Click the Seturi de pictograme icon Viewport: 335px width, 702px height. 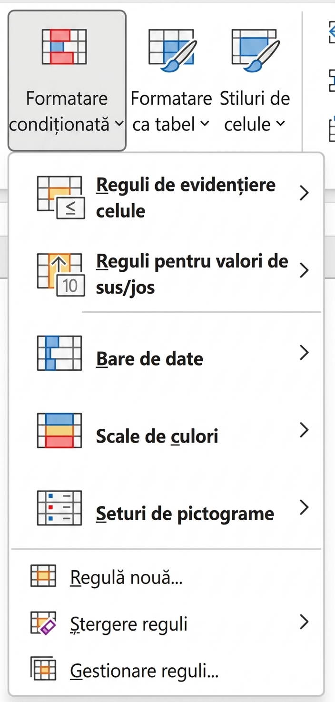pos(59,508)
